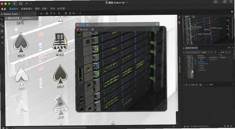Open the DaCß dropdown in library panel
The width and height of the screenshot is (235, 129).
pyautogui.click(x=207, y=52)
